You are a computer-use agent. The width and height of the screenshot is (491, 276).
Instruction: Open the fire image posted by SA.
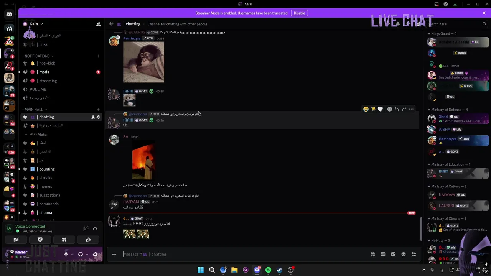(143, 161)
